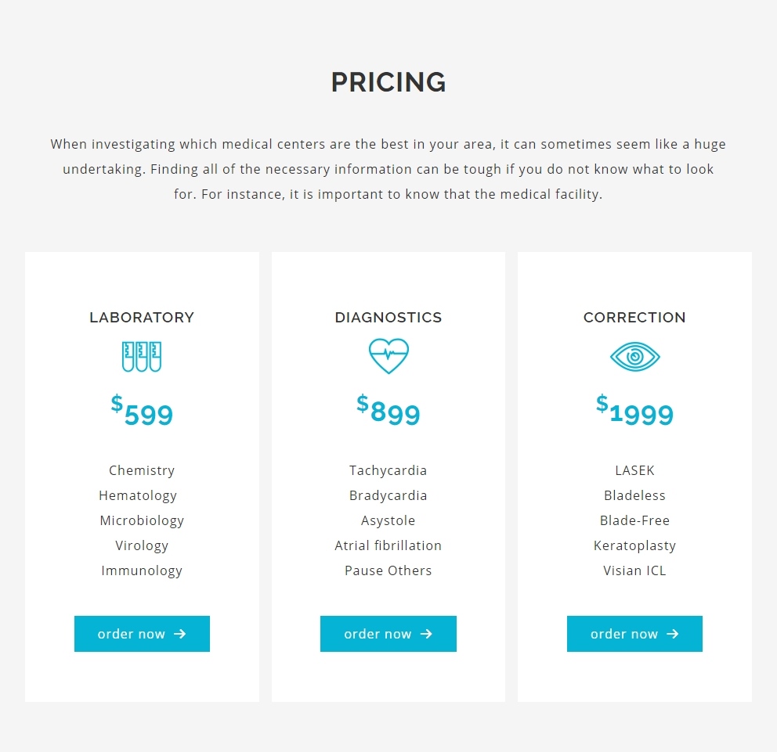The image size is (777, 752).
Task: Select the DIAGNOSTICS plan heading
Action: pos(388,318)
